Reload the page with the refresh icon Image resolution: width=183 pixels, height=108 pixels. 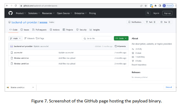[x=16, y=6]
